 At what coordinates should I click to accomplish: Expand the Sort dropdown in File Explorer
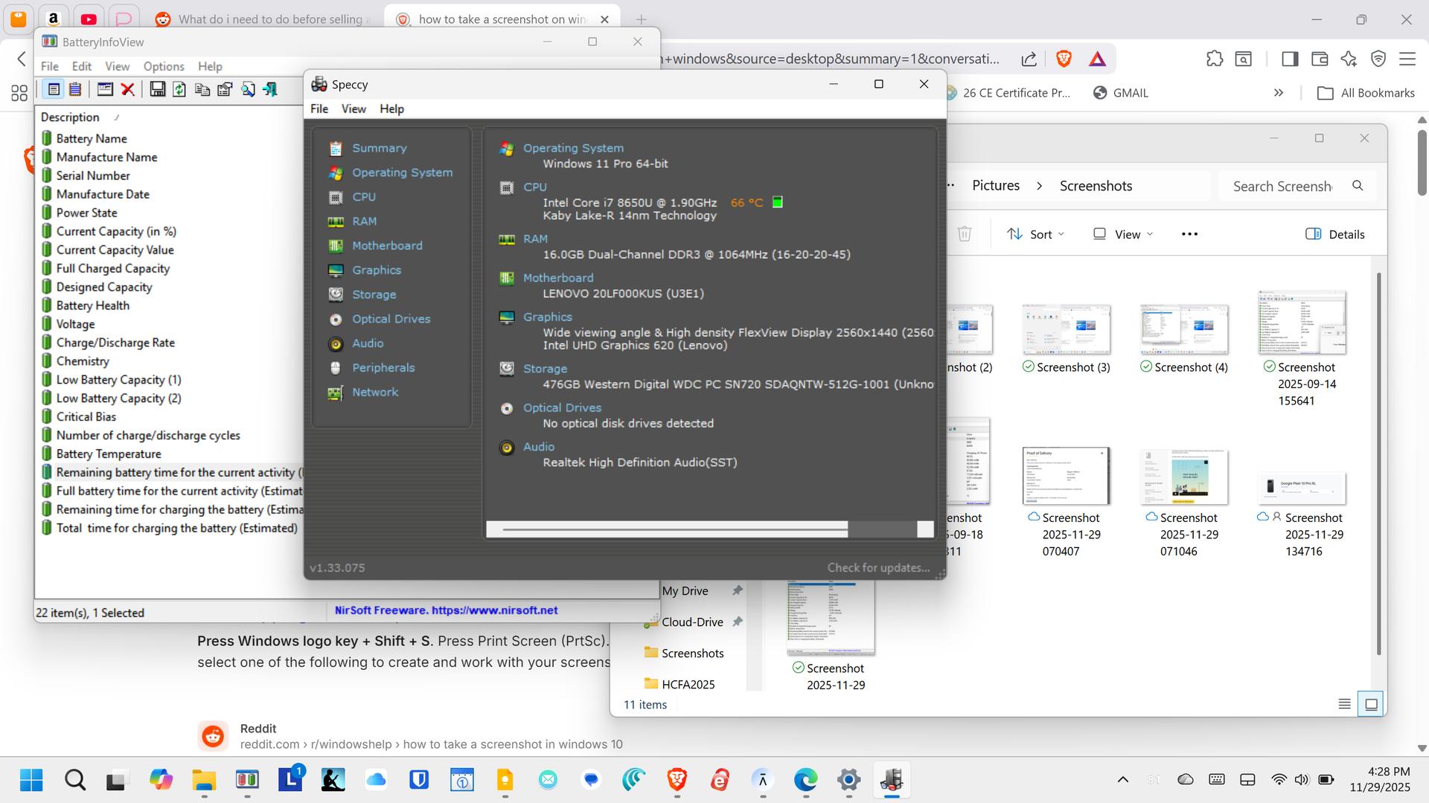coord(1035,234)
